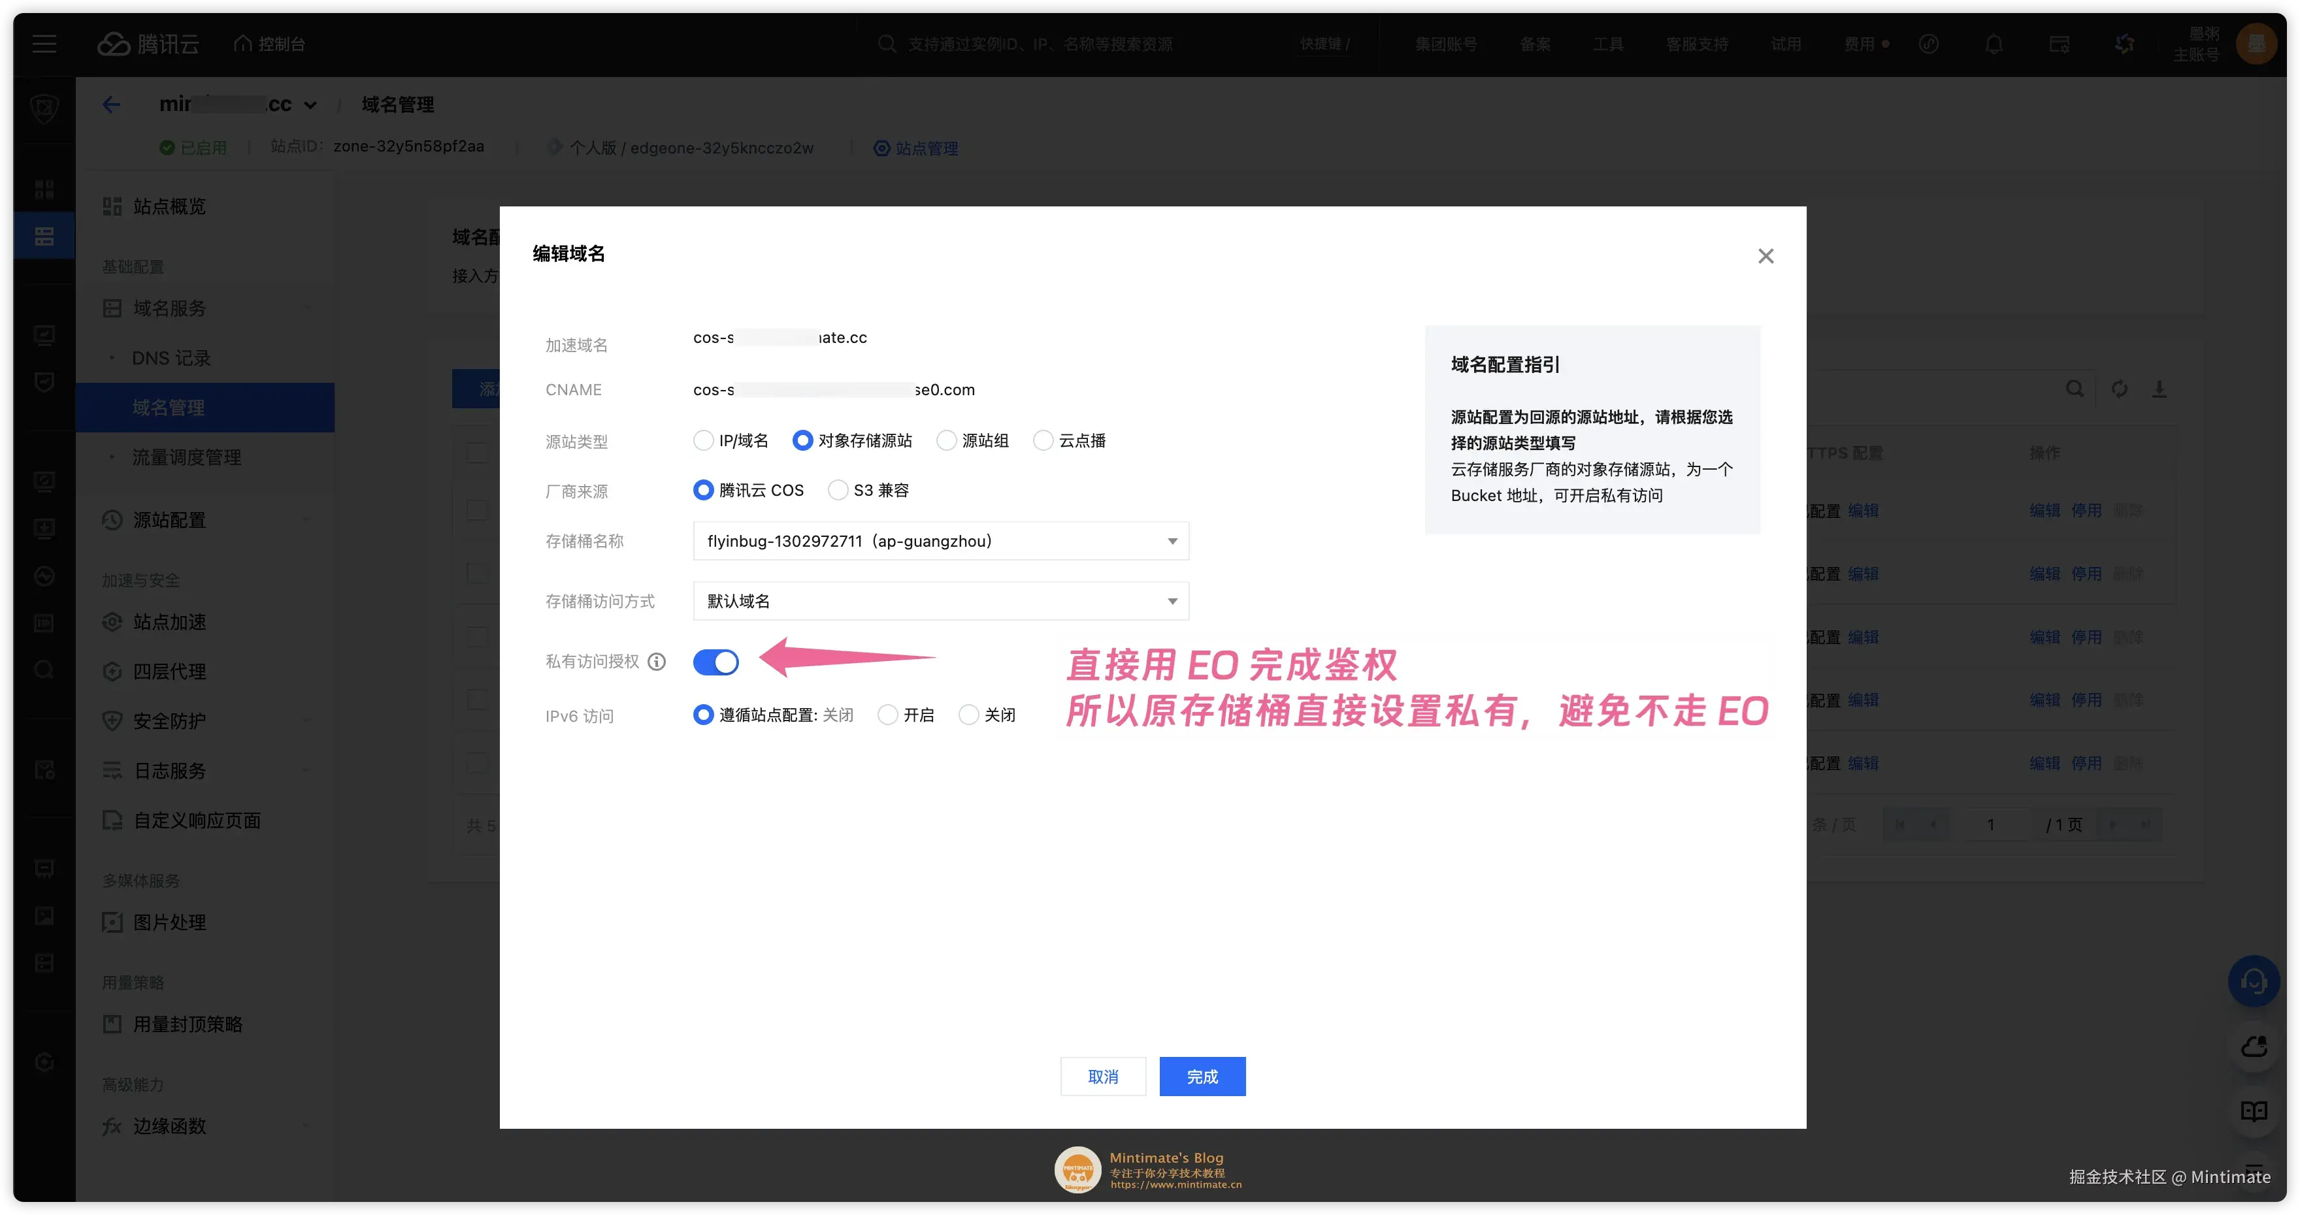Open the hamburger navigation menu
This screenshot has height=1215, width=2300.
coord(44,43)
